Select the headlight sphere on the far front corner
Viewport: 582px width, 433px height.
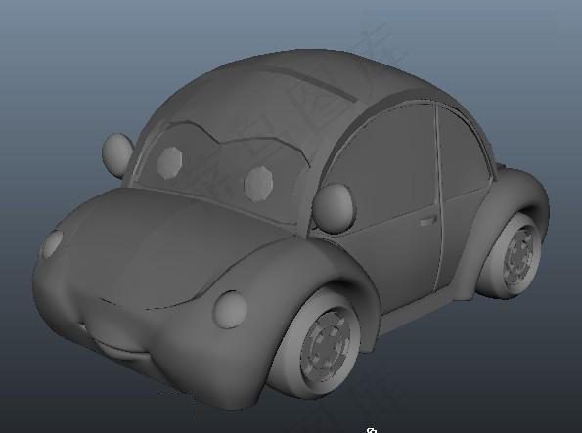point(51,244)
